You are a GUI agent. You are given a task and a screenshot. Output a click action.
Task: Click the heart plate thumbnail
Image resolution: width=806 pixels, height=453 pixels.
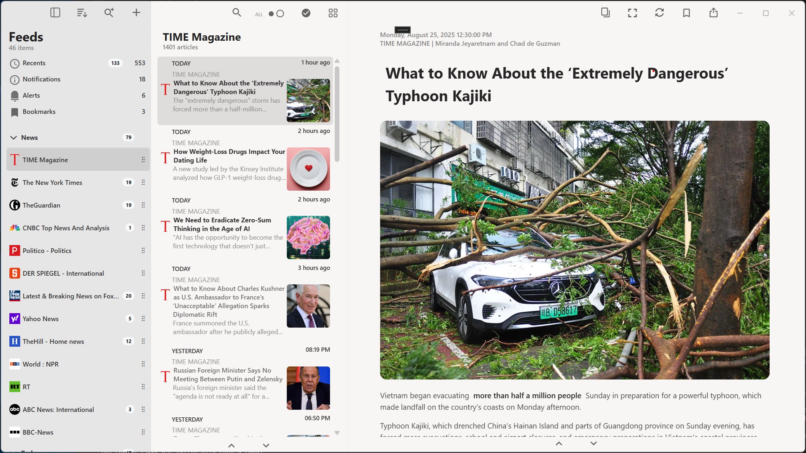coord(308,169)
